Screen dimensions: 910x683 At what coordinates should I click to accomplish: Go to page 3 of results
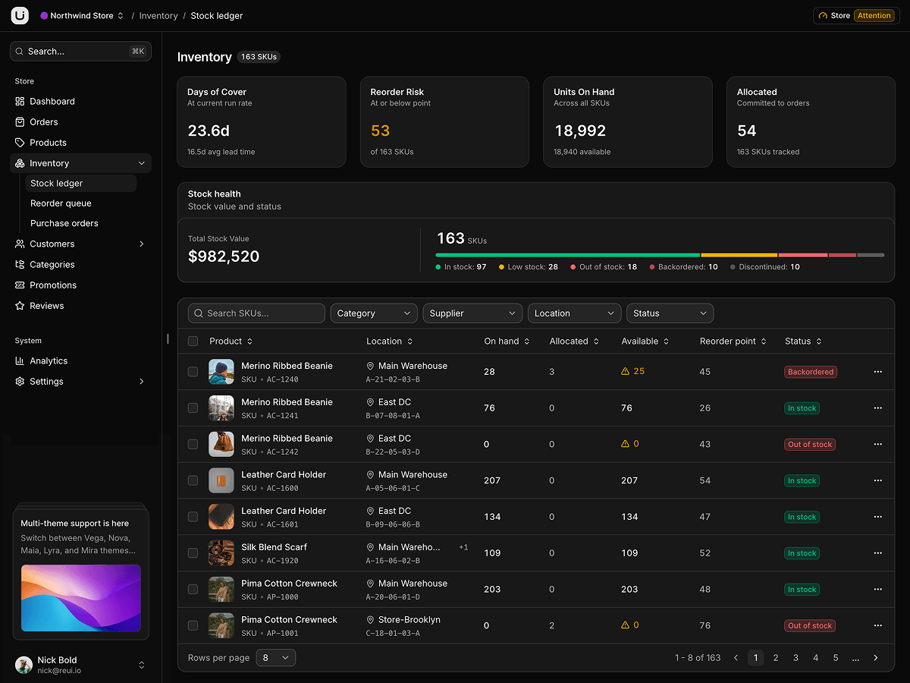pos(795,658)
